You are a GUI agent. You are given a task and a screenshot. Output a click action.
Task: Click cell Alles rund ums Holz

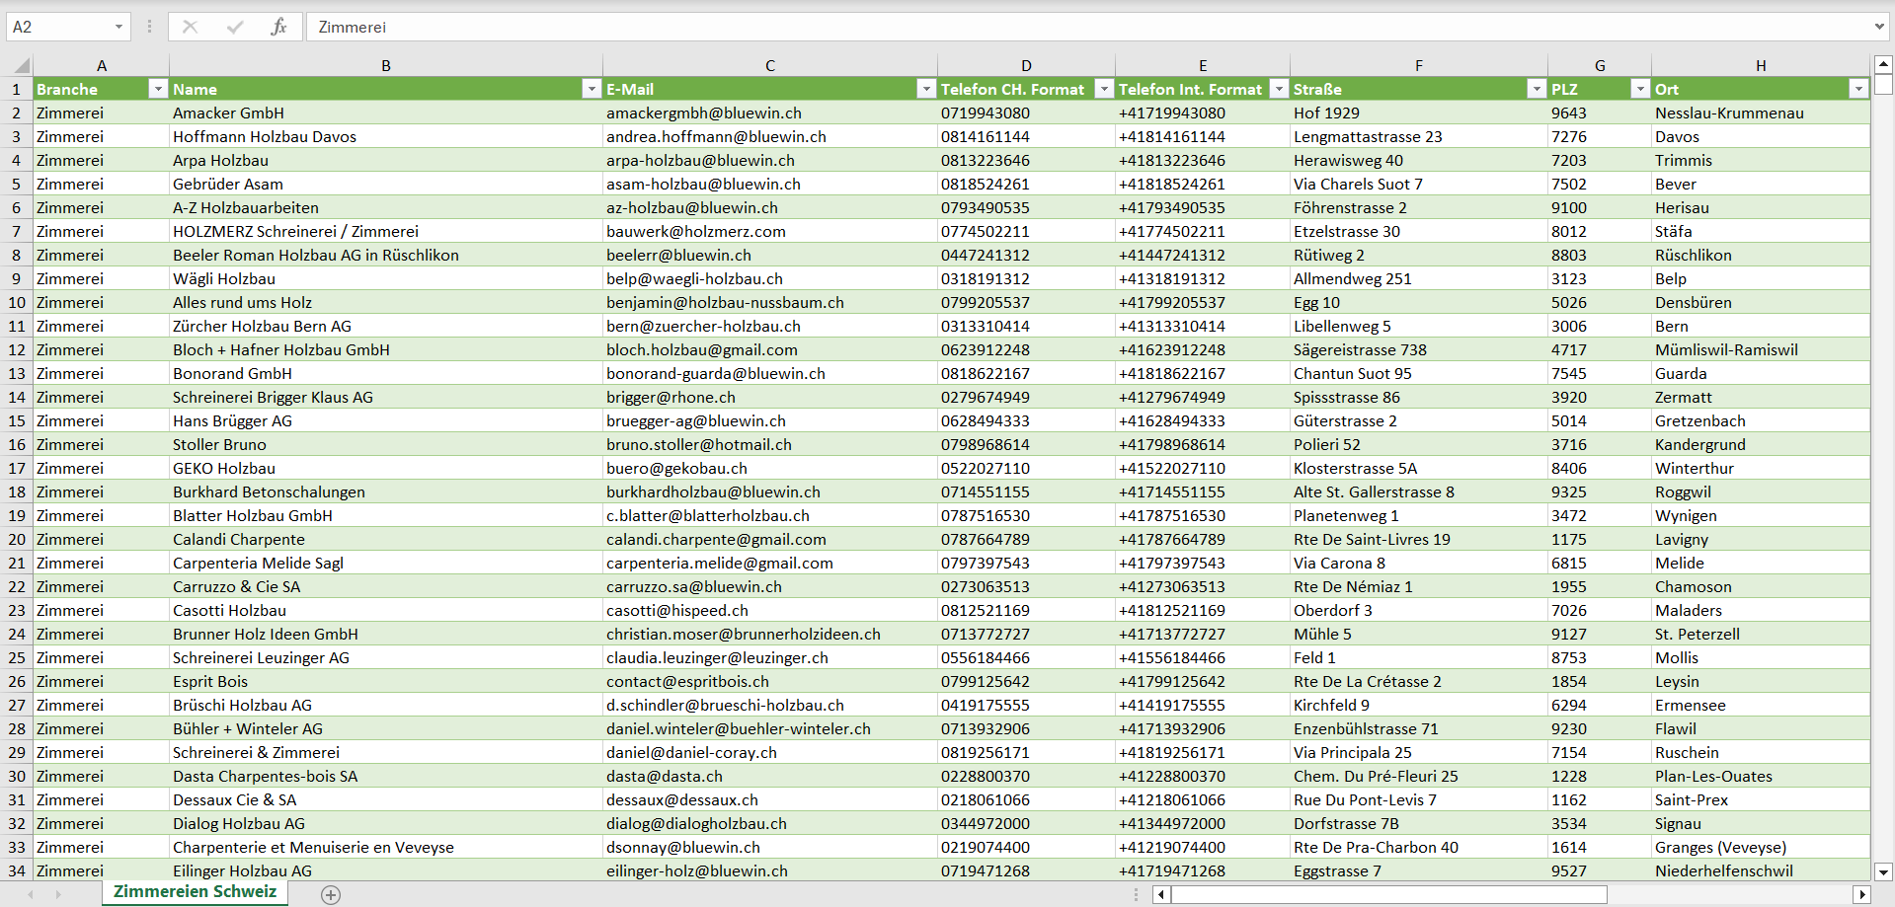click(386, 302)
